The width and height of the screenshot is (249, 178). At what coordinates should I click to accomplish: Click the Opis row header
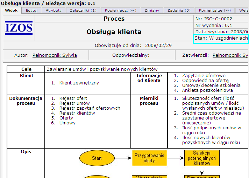pos(26,152)
